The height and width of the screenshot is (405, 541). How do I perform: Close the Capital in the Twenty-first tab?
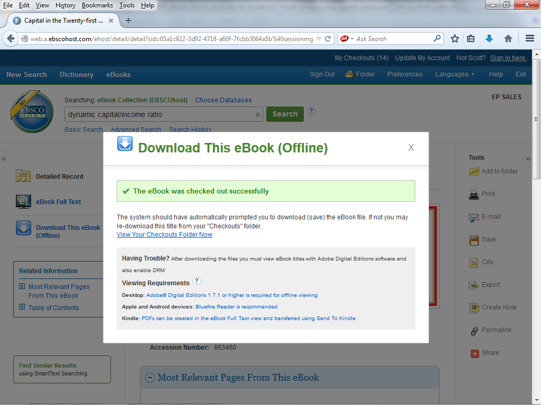pyautogui.click(x=111, y=21)
